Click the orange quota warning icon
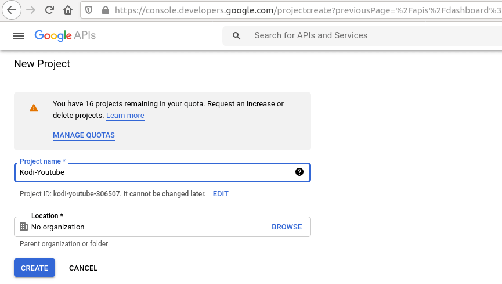The image size is (502, 284). pos(34,108)
